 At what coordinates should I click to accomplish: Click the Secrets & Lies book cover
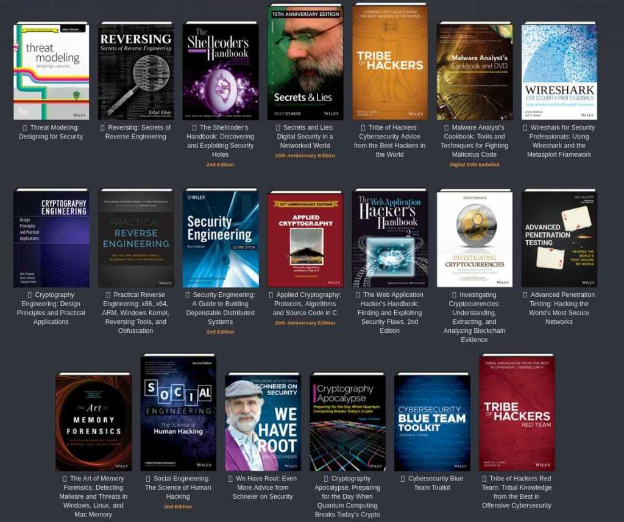[305, 62]
